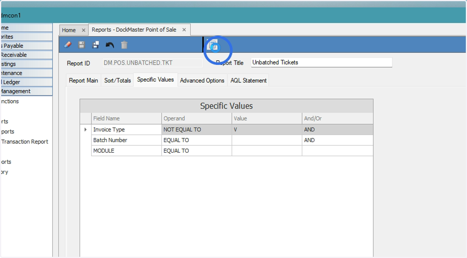
Task: Click the empty Value cell for MODULE
Action: [x=267, y=151]
